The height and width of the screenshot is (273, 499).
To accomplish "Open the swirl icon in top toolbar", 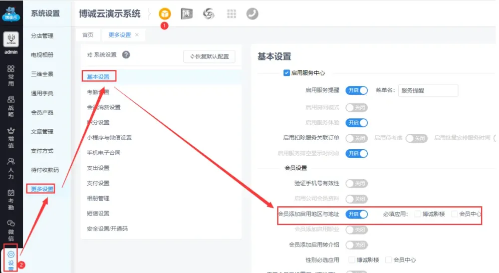I will point(209,14).
